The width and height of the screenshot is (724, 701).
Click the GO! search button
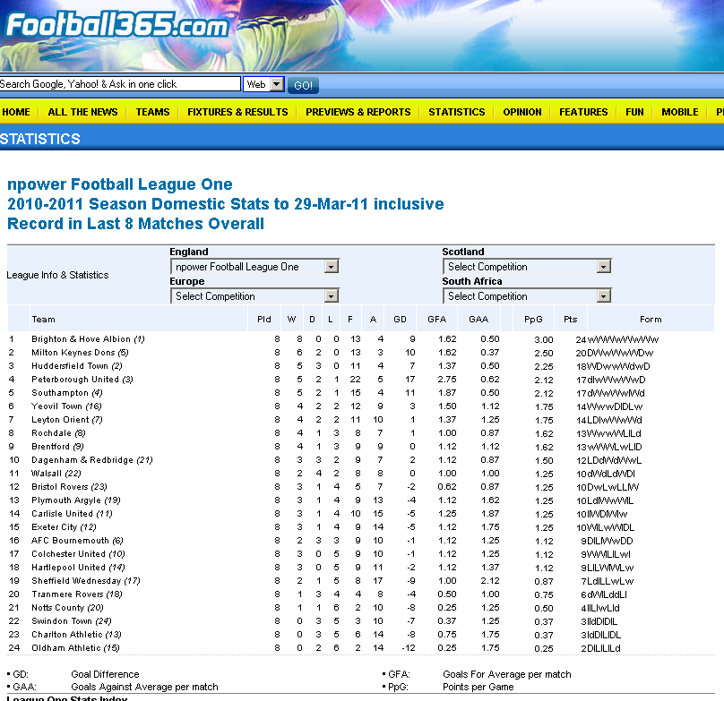304,85
